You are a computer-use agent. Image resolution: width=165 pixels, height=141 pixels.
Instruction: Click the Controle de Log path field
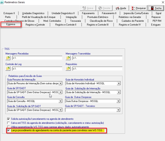click(37, 69)
